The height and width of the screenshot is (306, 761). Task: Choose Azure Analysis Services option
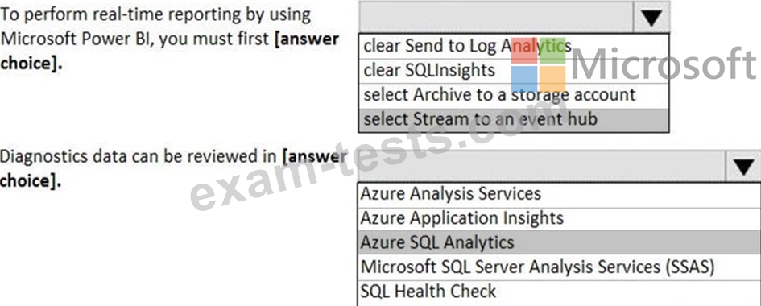(x=559, y=194)
